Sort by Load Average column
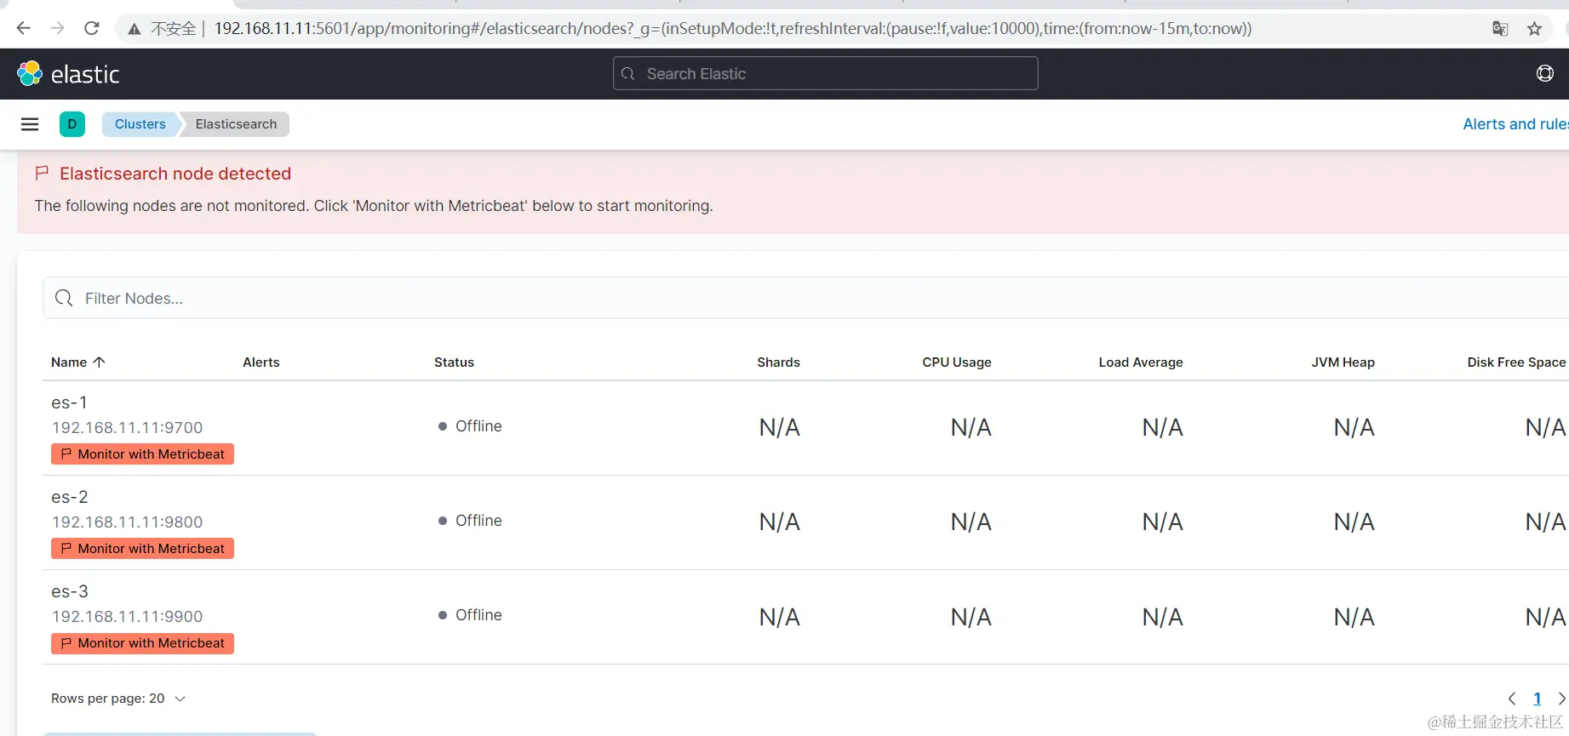Viewport: 1569px width, 736px height. 1141,362
